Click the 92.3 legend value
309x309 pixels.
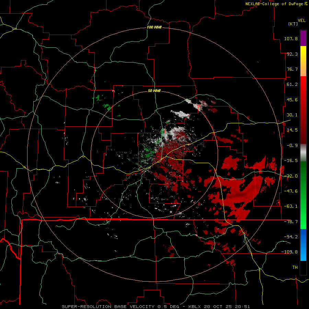pyautogui.click(x=292, y=54)
